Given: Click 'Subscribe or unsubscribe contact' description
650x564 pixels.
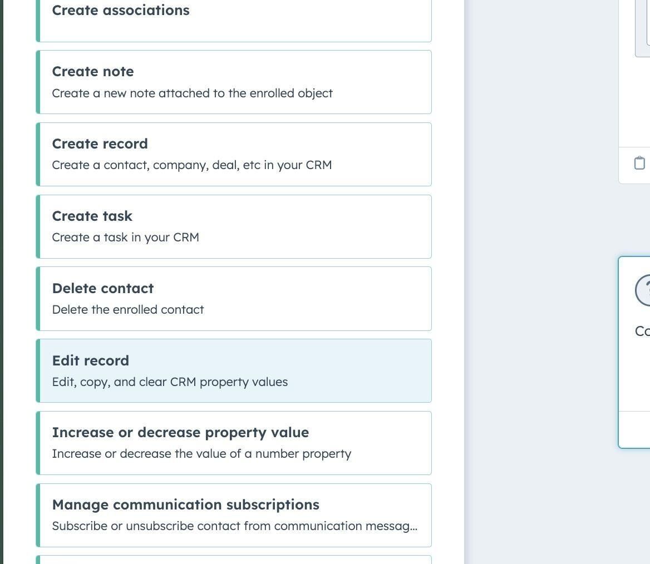Looking at the screenshot, I should click(234, 526).
